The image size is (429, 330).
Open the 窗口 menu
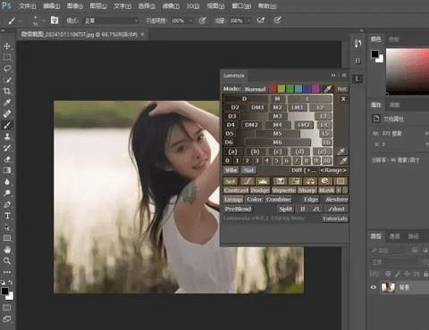pyautogui.click(x=241, y=6)
